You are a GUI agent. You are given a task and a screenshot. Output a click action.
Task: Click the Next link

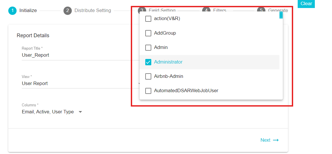[x=265, y=140]
